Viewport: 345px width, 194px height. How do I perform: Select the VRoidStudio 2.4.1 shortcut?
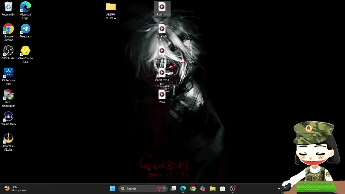pyautogui.click(x=25, y=55)
